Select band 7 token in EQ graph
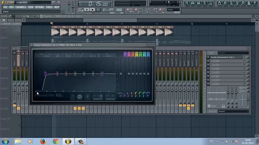The image size is (259, 145). point(102,73)
